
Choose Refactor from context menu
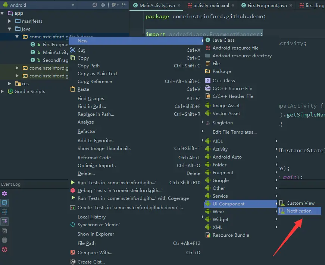coord(137,131)
